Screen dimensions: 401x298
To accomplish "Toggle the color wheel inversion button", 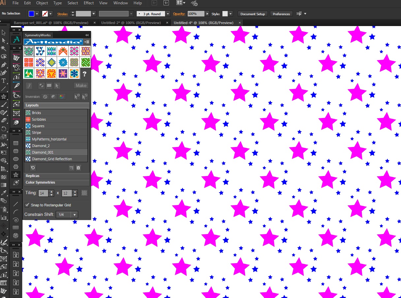I will 61,97.
